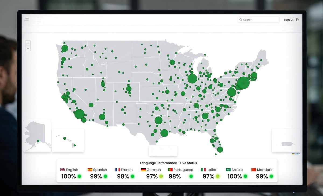Click the Logout text link
This screenshot has width=323, height=196.
pyautogui.click(x=289, y=20)
